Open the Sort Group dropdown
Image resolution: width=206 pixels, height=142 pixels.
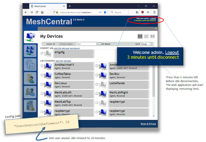click(145, 44)
